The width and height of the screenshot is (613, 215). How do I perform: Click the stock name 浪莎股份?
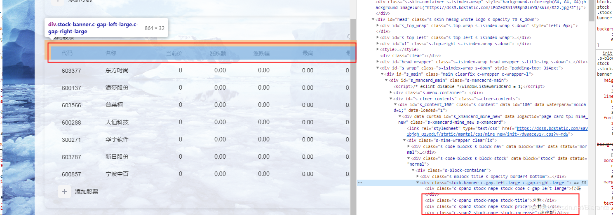click(117, 88)
